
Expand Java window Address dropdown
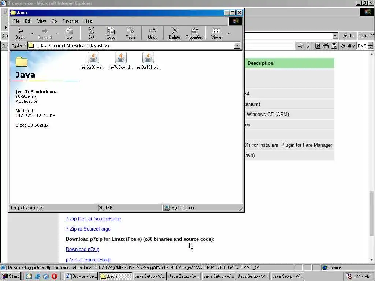pos(237,45)
